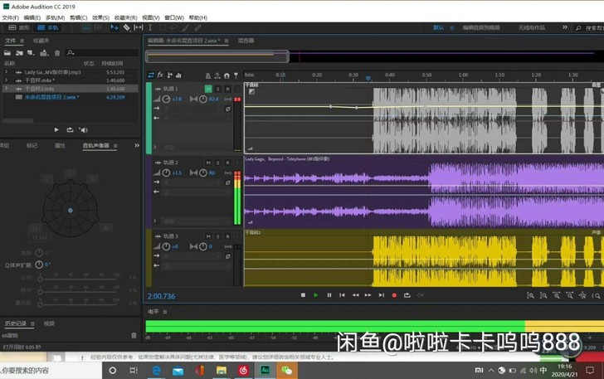Arm Track 3 for record with R
The image size is (604, 379).
coord(227,236)
